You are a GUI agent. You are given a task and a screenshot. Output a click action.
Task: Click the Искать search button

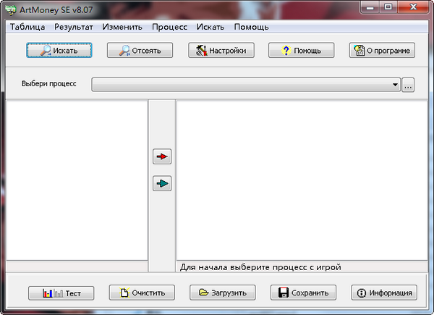pos(59,50)
